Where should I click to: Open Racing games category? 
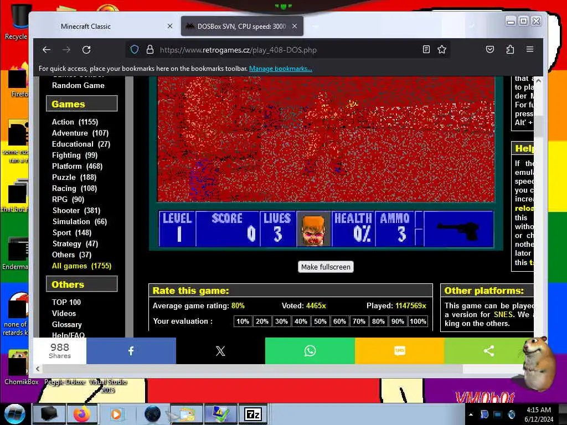pos(74,188)
